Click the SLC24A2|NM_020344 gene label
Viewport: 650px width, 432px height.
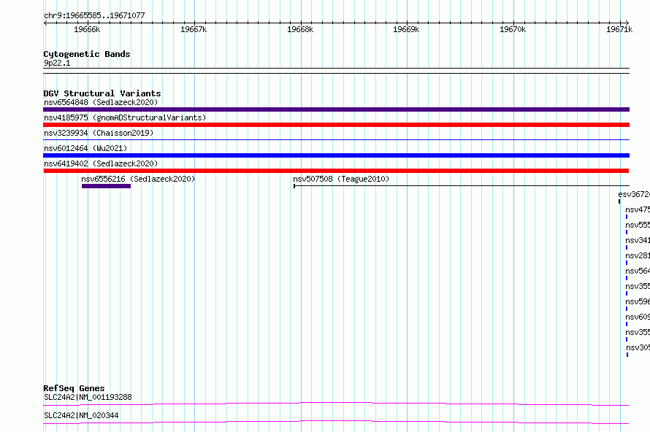81,415
